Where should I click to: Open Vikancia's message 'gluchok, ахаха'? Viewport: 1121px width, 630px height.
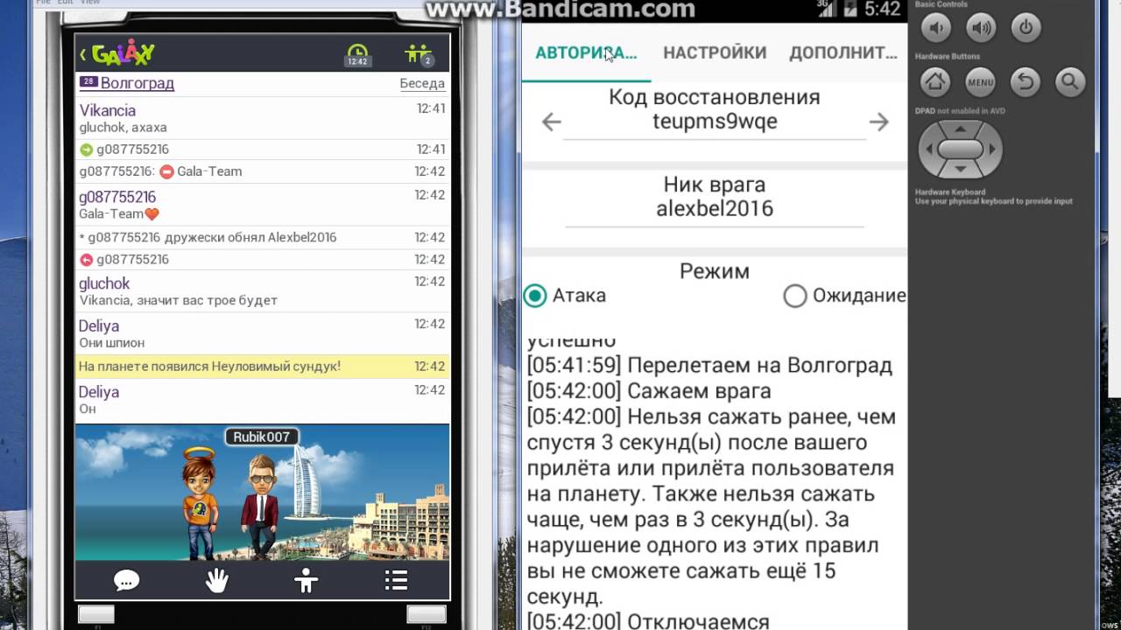point(263,118)
